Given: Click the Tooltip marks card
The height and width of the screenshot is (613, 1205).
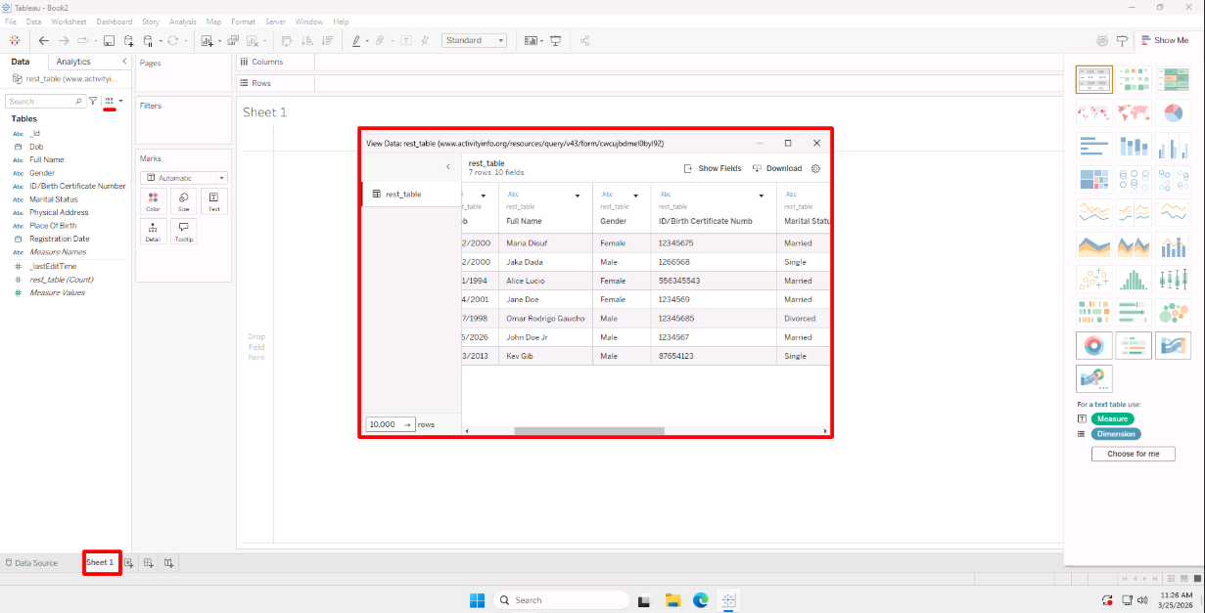Looking at the screenshot, I should coord(183,232).
